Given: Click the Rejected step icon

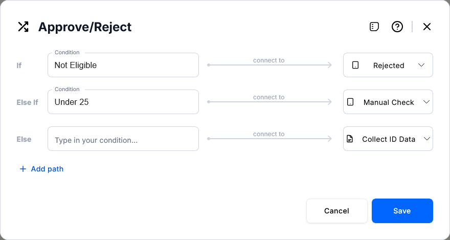Looking at the screenshot, I should [355, 66].
